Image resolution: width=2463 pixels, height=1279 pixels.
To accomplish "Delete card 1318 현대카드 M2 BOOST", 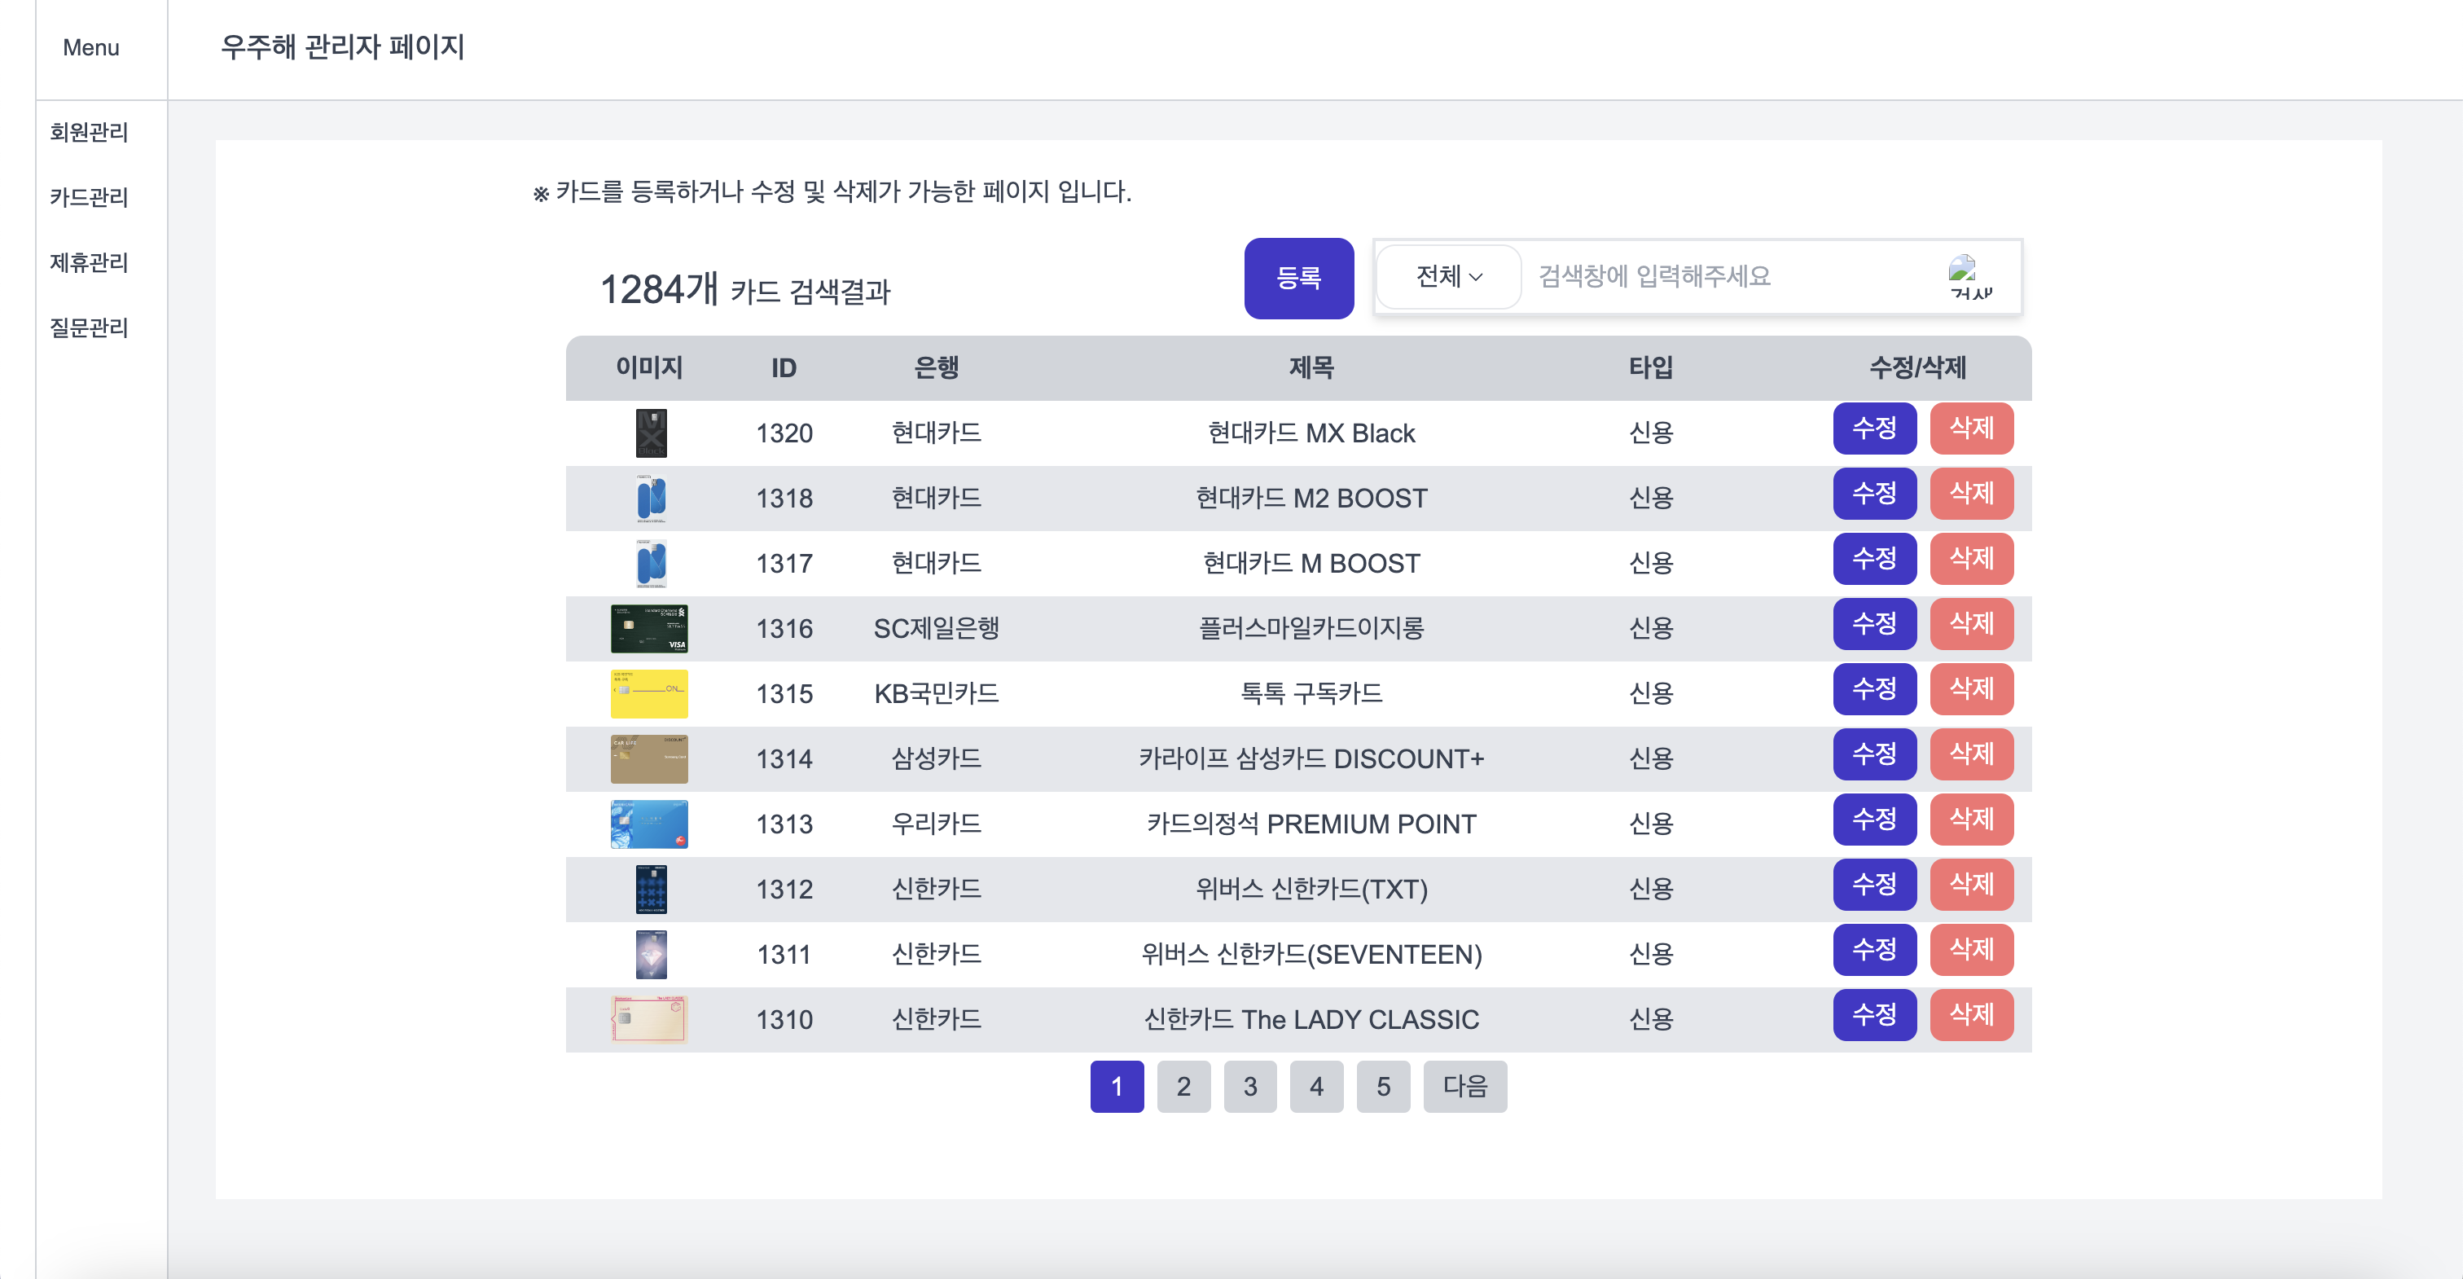I will pos(1972,493).
